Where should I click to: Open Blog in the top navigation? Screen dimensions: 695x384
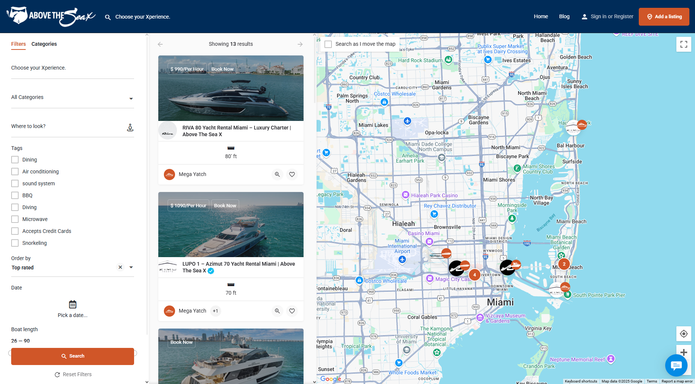(564, 16)
